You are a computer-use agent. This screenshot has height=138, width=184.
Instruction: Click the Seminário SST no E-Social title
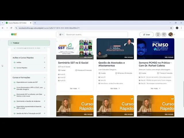(73, 63)
